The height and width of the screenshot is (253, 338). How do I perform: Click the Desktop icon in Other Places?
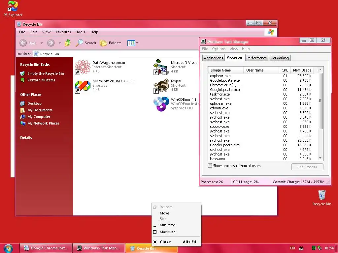pyautogui.click(x=23, y=103)
